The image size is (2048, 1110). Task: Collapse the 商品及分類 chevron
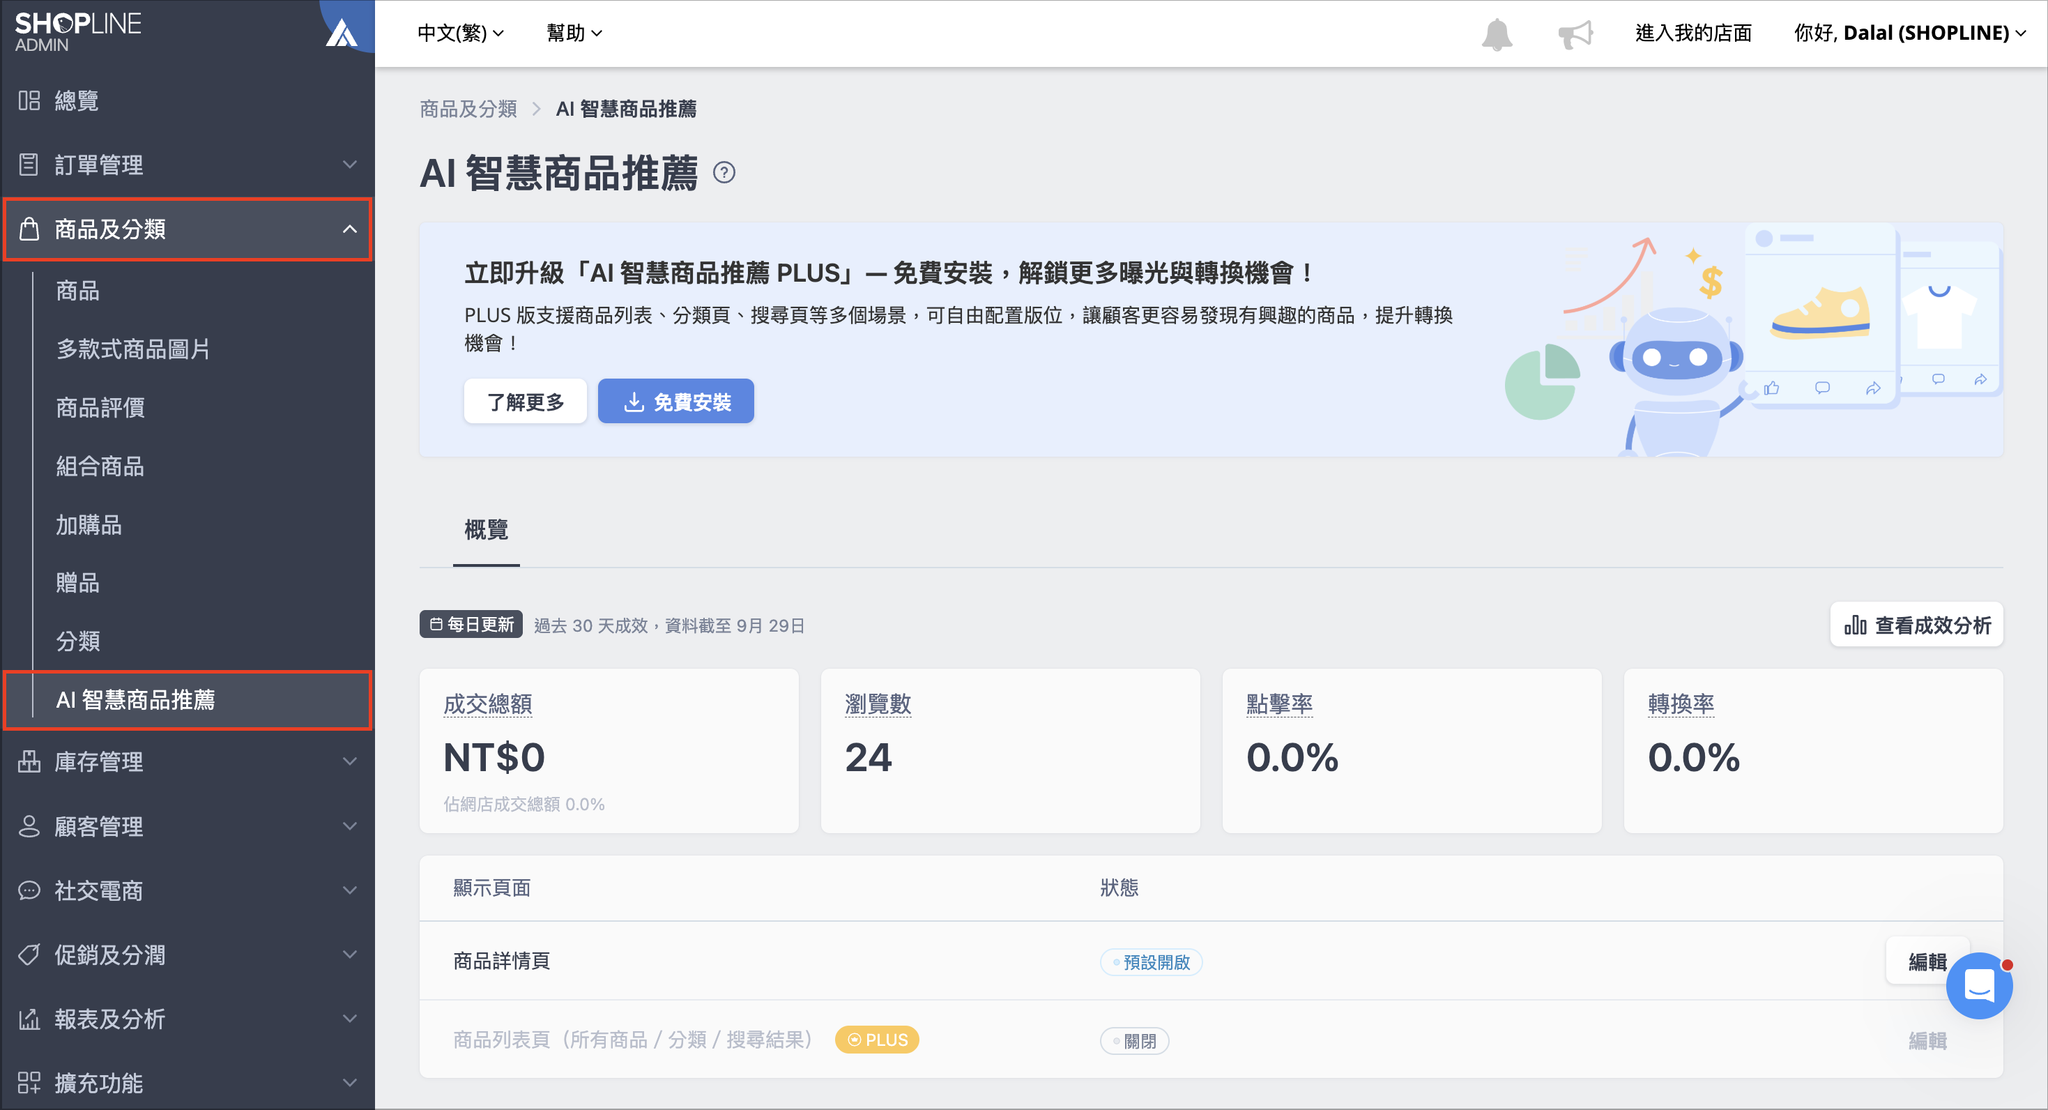(x=350, y=229)
